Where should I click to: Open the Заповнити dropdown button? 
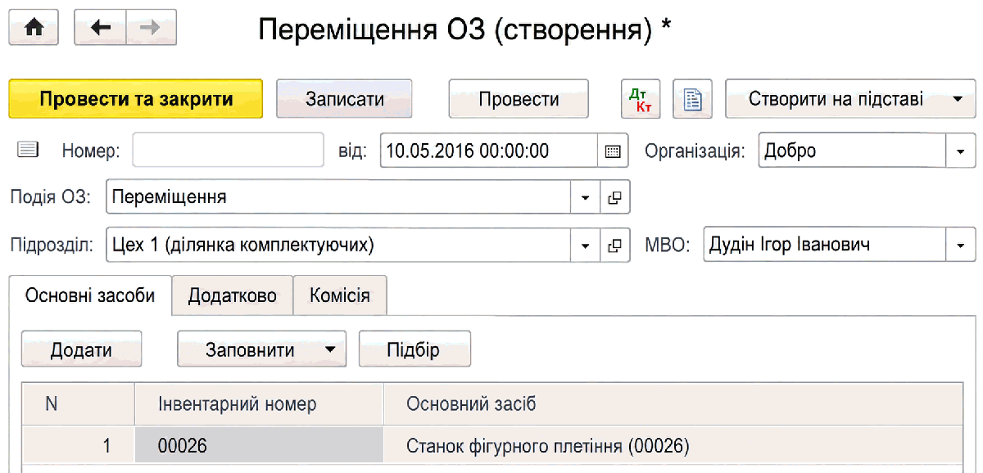(262, 349)
